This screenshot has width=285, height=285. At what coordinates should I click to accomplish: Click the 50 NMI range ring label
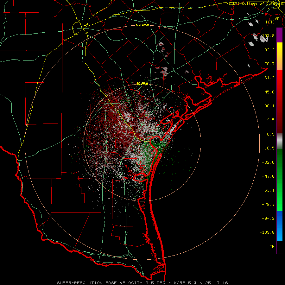tap(142, 84)
